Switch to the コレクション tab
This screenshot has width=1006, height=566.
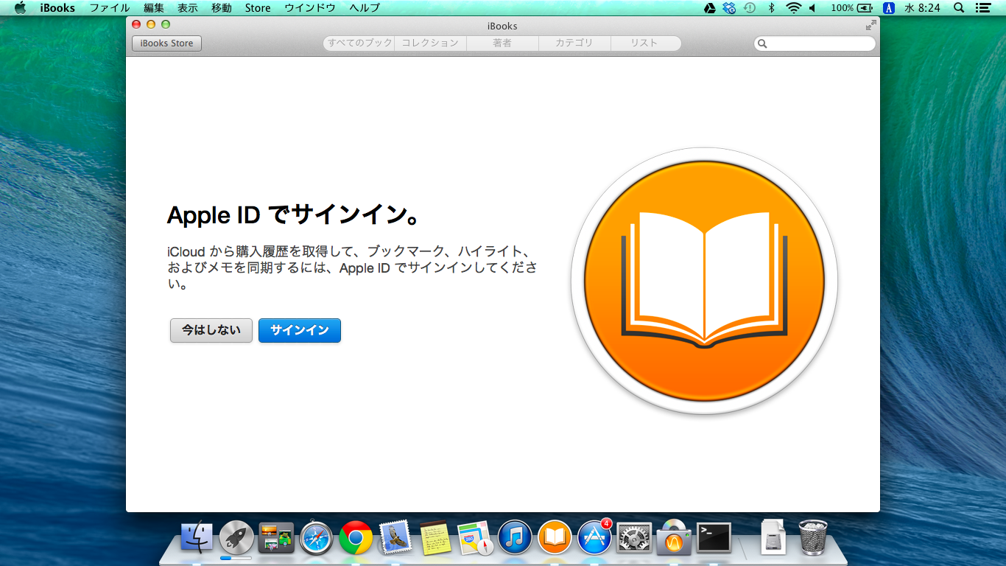point(431,43)
